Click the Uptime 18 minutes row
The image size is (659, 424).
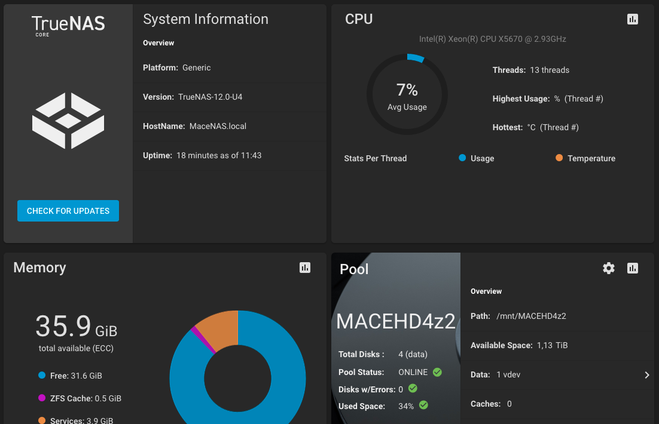pyautogui.click(x=230, y=156)
